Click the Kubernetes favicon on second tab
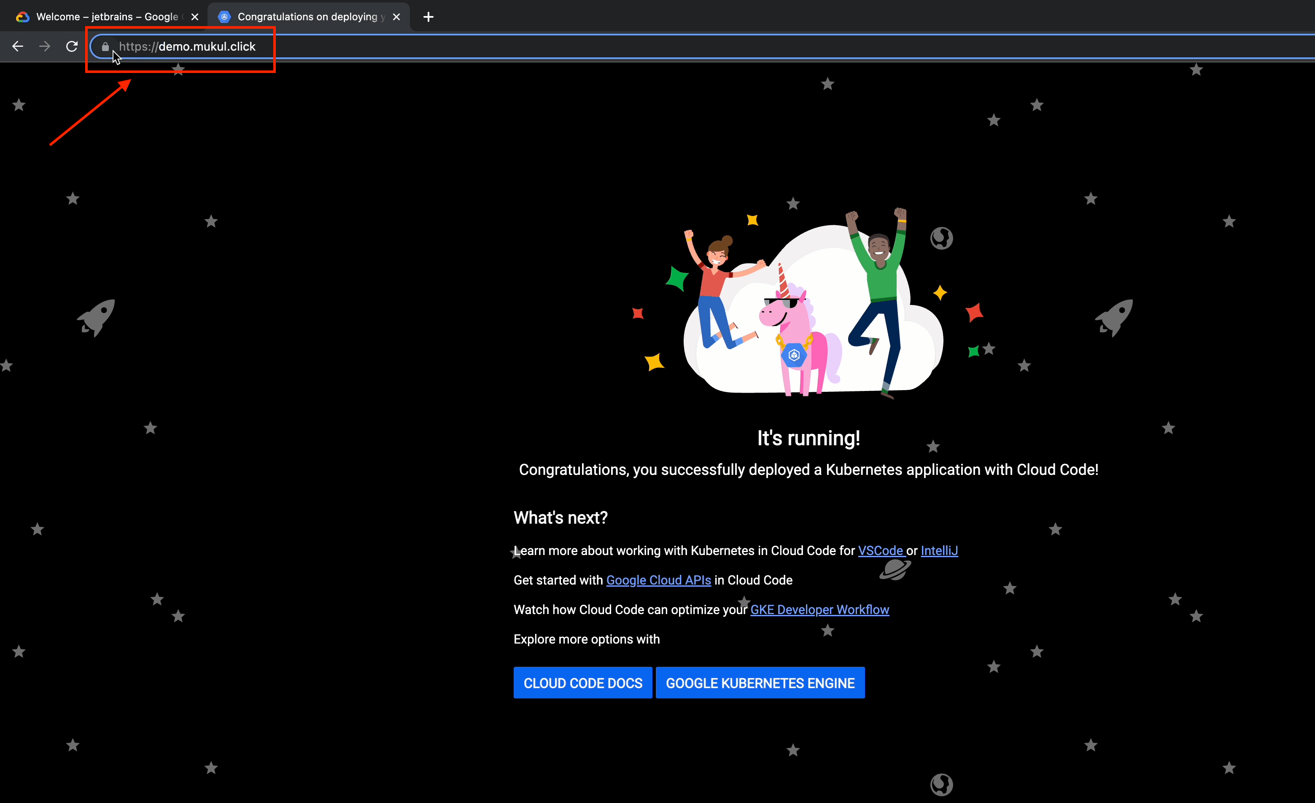This screenshot has height=803, width=1315. click(x=224, y=17)
